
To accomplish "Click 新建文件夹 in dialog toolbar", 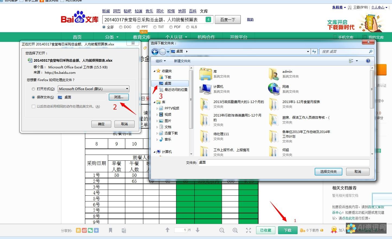I will (182, 61).
